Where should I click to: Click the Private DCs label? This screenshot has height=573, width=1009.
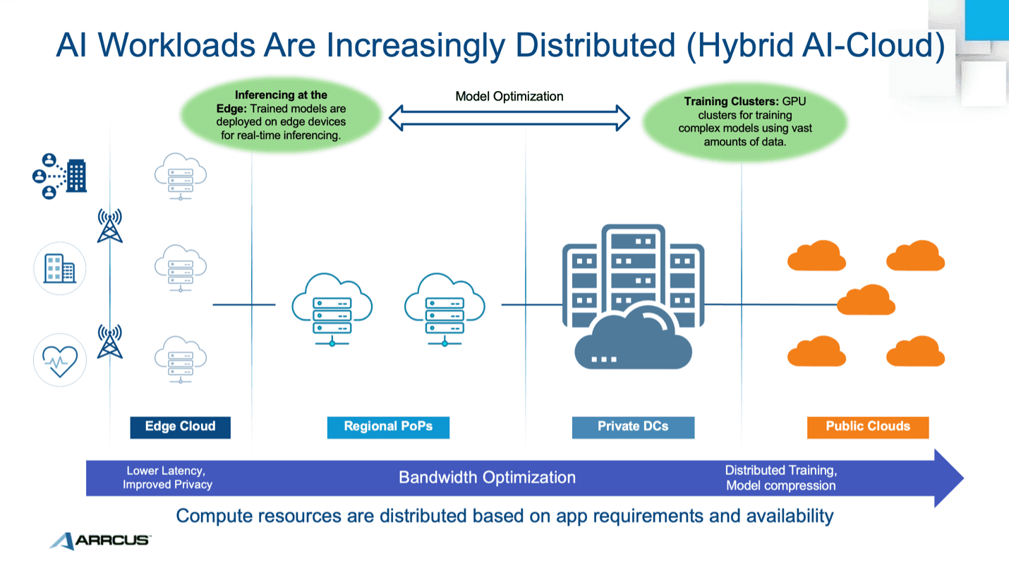(633, 427)
